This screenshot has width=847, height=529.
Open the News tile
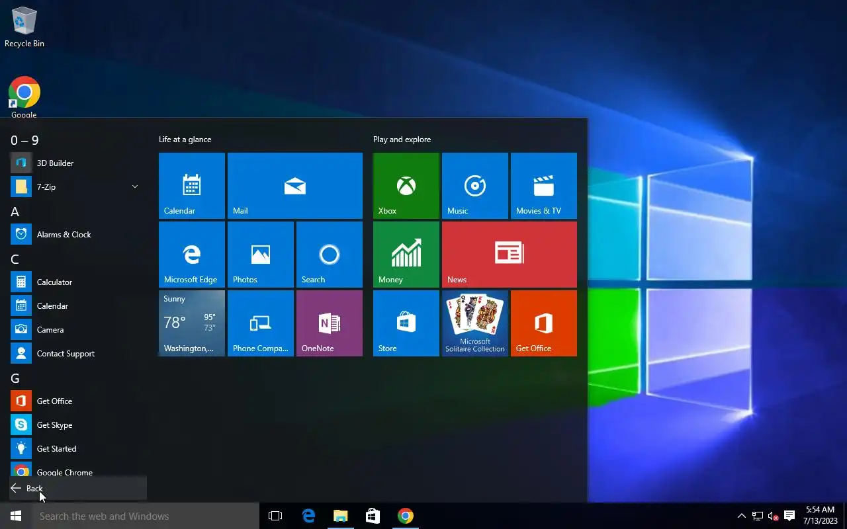tap(510, 255)
